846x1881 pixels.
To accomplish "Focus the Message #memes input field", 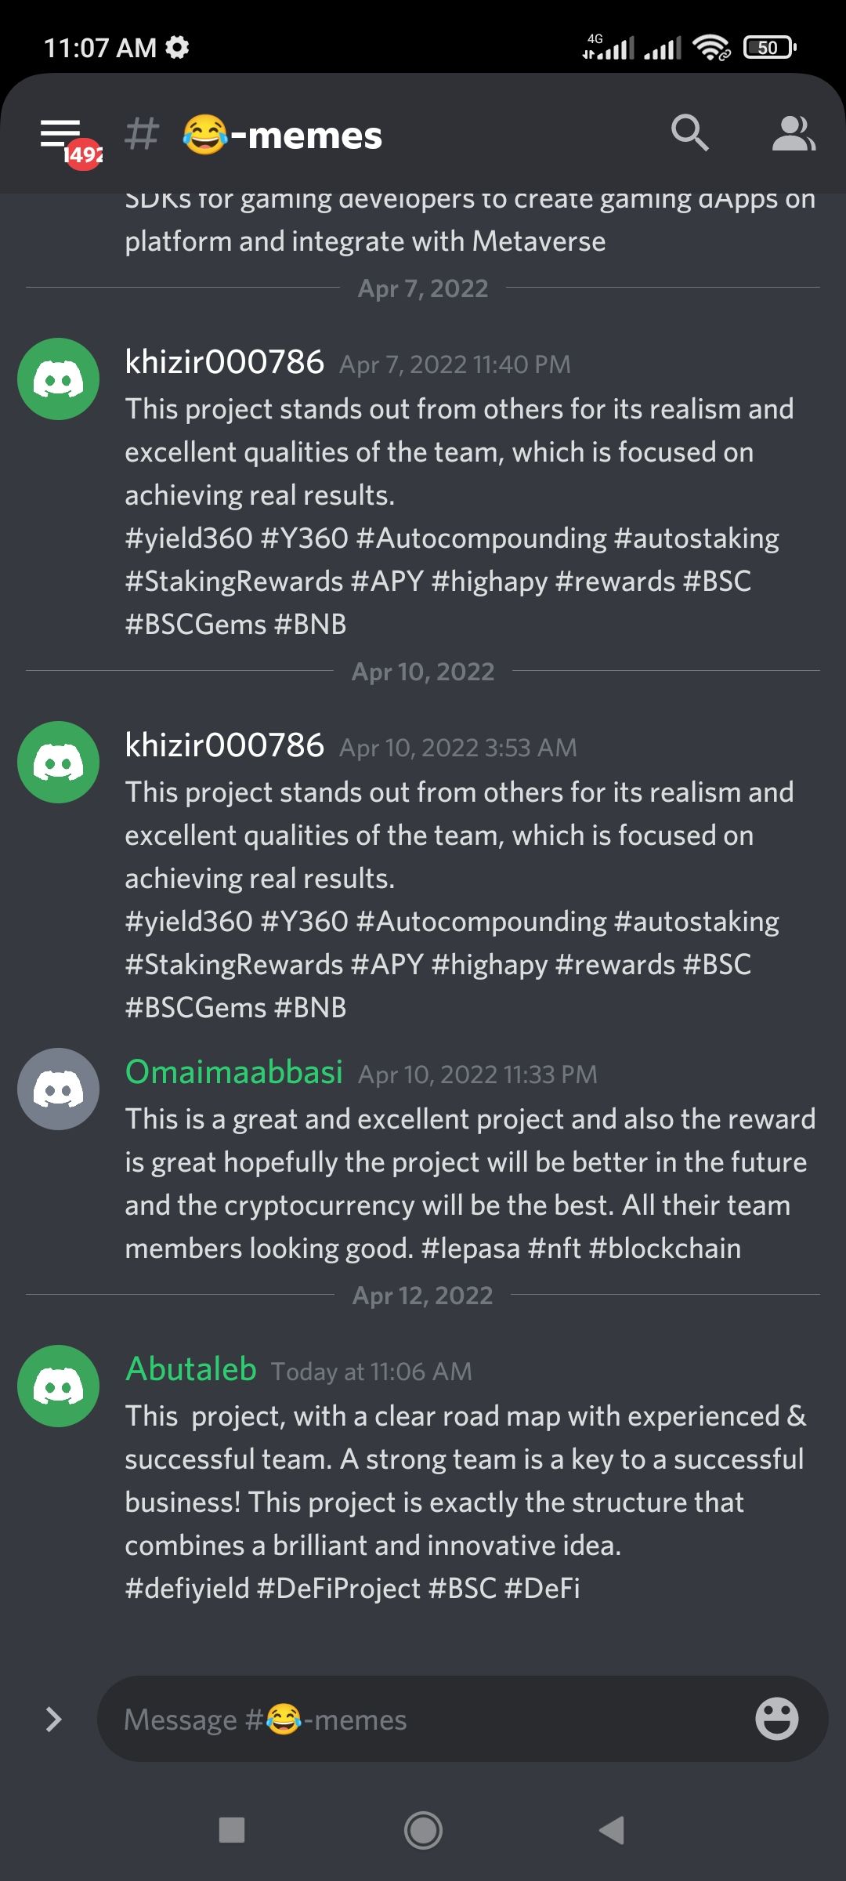I will click(x=423, y=1719).
